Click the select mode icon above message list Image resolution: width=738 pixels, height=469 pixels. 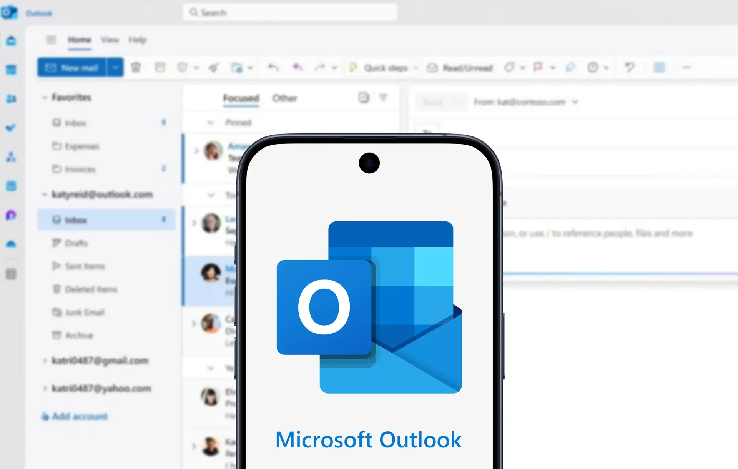(x=364, y=98)
